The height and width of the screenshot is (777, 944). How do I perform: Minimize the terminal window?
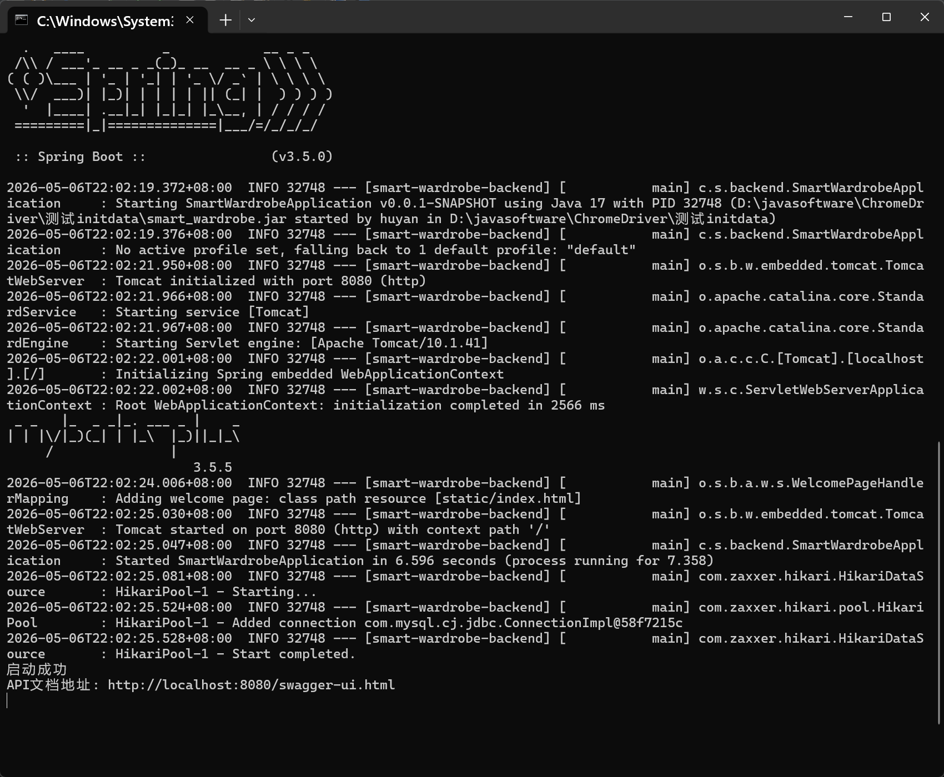click(848, 17)
